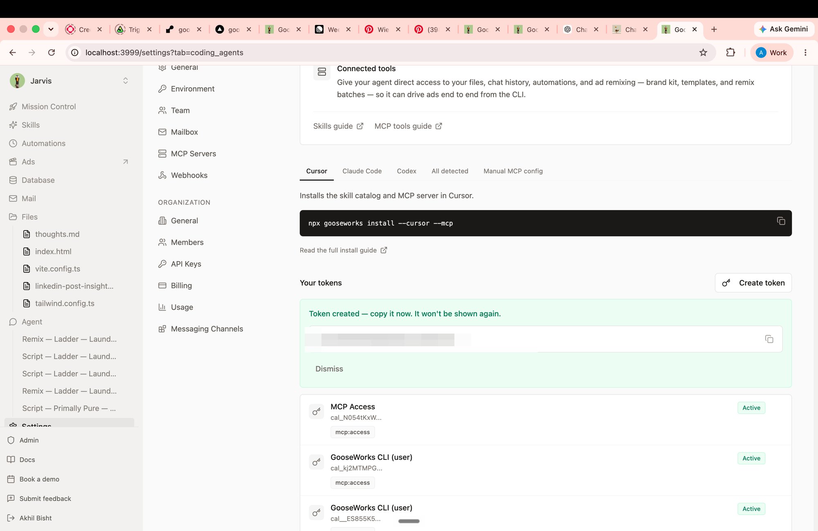
Task: Open Mission Control in sidebar
Action: click(49, 106)
